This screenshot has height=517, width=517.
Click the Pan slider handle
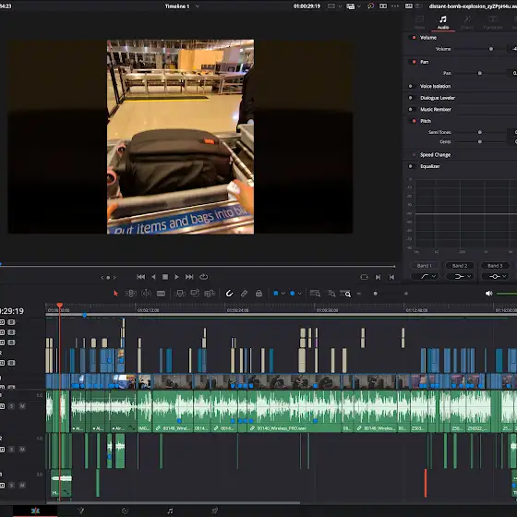click(480, 73)
